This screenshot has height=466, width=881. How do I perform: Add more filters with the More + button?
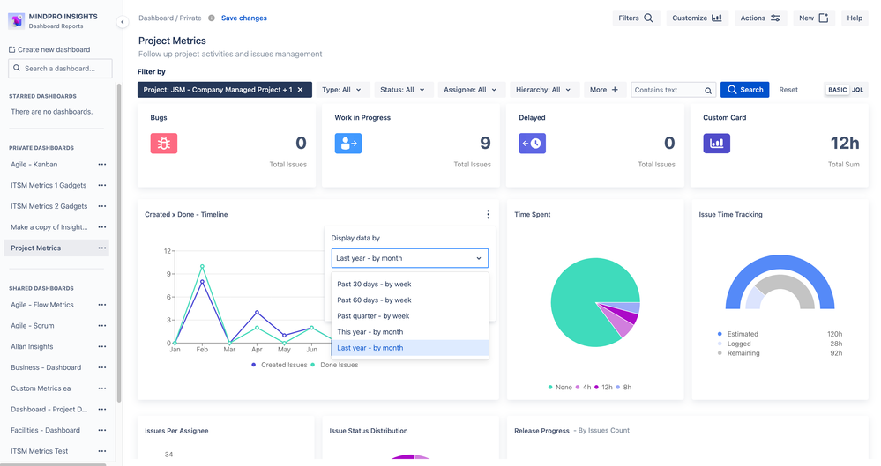point(605,90)
